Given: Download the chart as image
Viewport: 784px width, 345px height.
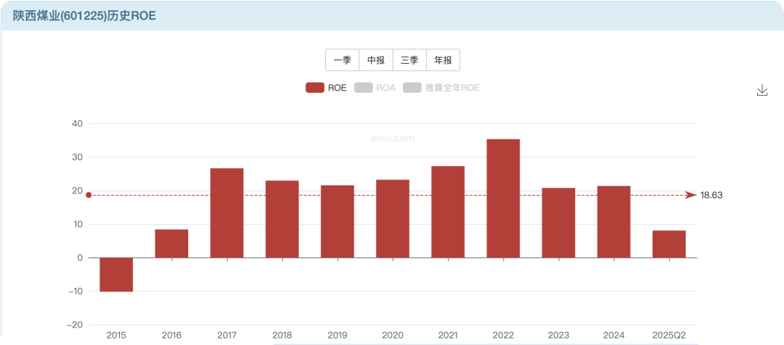Looking at the screenshot, I should (x=761, y=91).
